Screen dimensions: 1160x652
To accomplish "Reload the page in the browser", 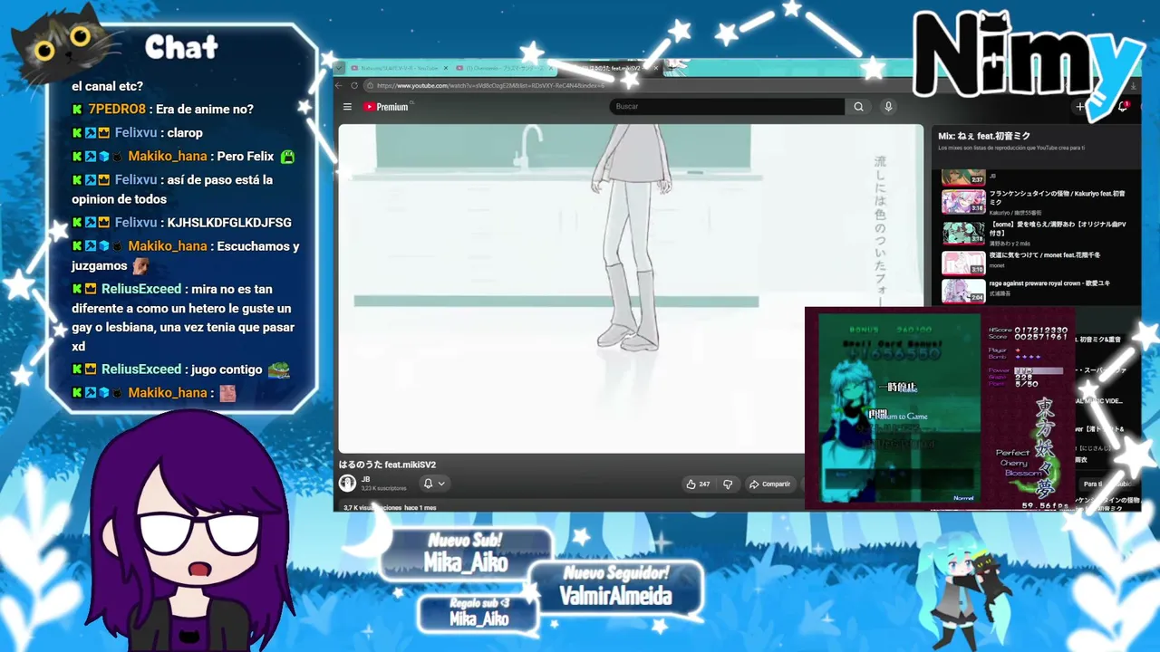I will 353,86.
